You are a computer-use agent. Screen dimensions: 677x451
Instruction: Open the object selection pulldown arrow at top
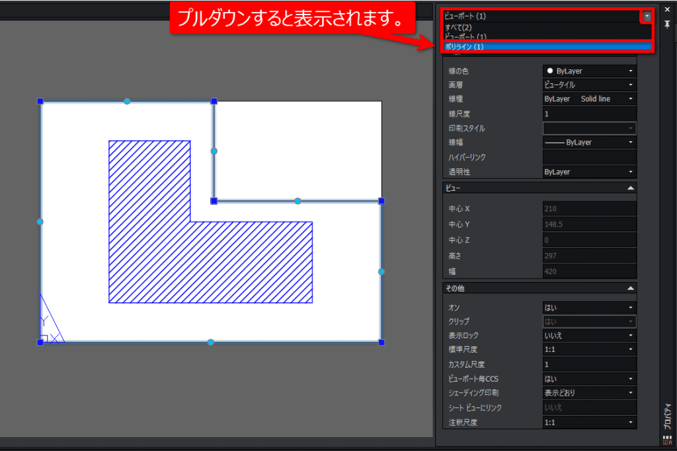[x=647, y=16]
